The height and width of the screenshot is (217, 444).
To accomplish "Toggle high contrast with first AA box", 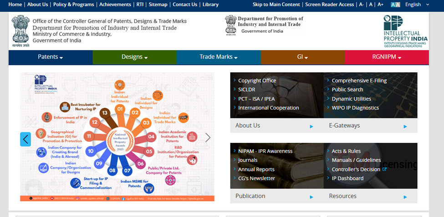I will [x=393, y=5].
